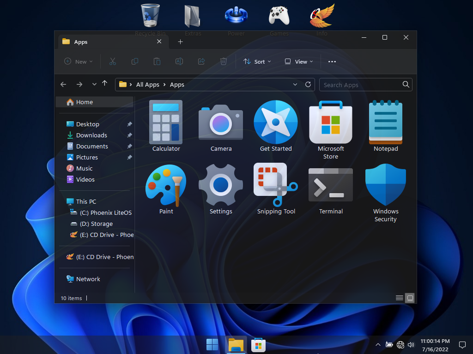Click the Rename toolbar icon
The image size is (473, 354).
[x=179, y=61]
